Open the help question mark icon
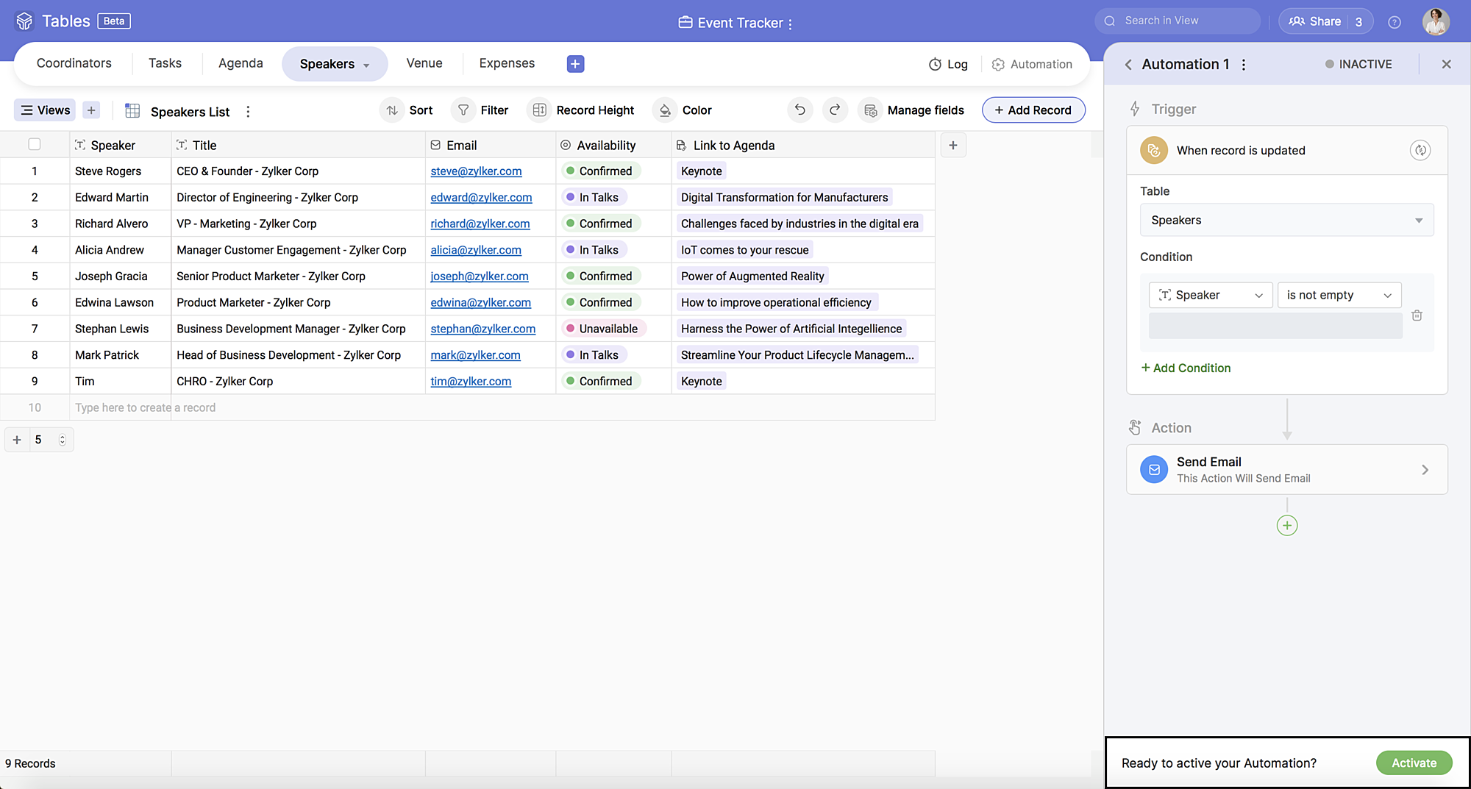1471x789 pixels. (x=1394, y=22)
